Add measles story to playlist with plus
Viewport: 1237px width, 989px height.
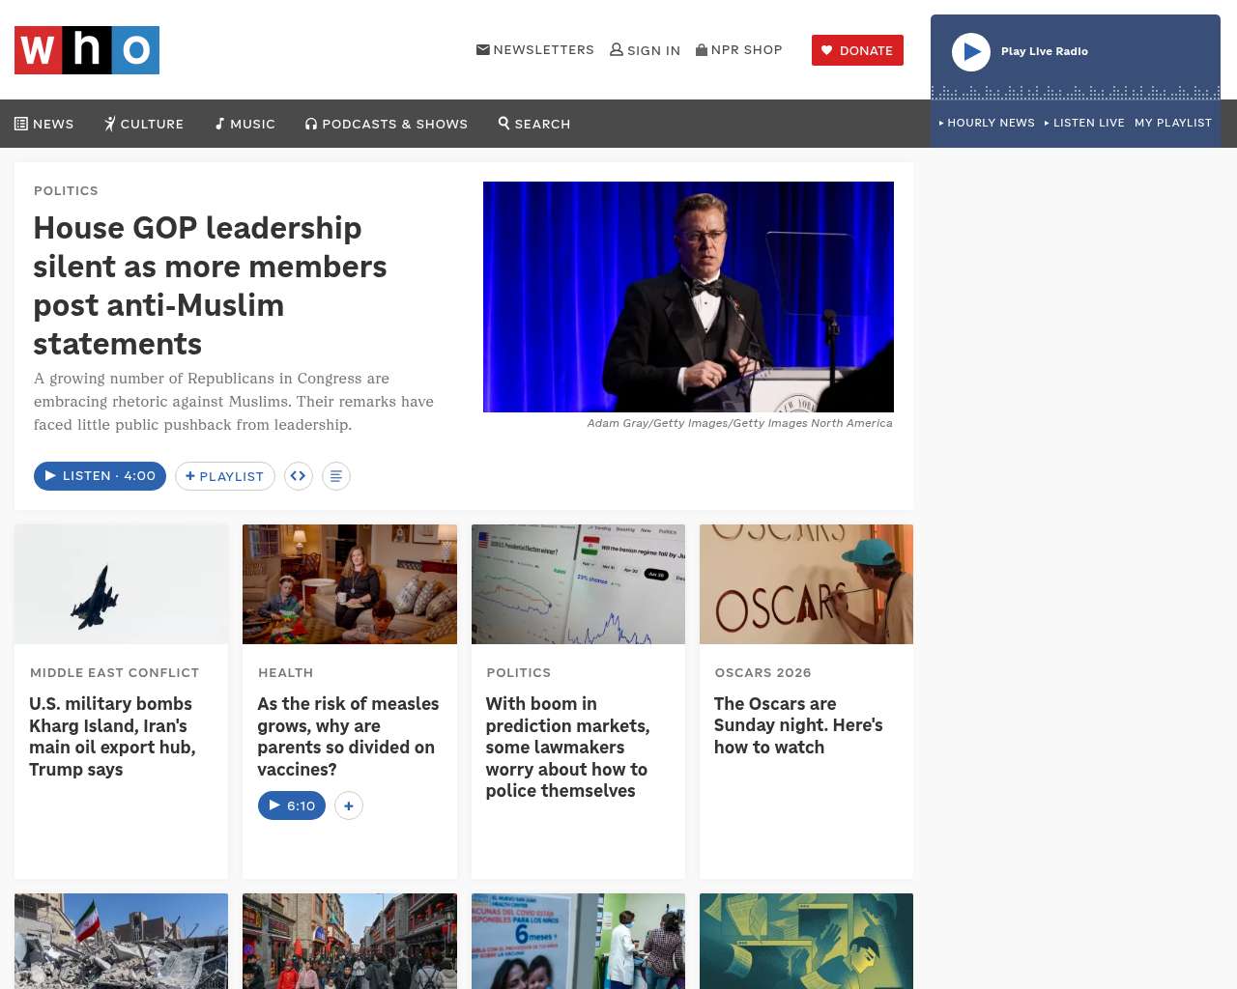pyautogui.click(x=349, y=805)
